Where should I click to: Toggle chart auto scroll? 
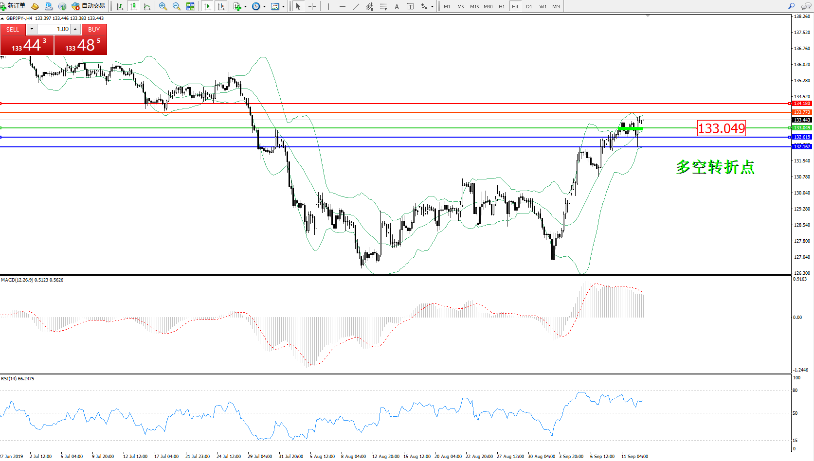[x=207, y=6]
